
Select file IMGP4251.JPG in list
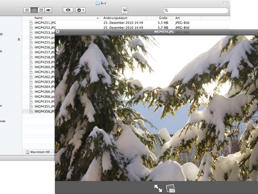[45, 23]
